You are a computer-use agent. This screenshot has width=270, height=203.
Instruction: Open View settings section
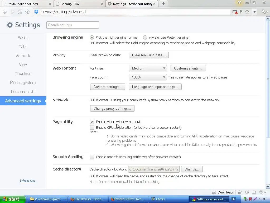pos(23,65)
